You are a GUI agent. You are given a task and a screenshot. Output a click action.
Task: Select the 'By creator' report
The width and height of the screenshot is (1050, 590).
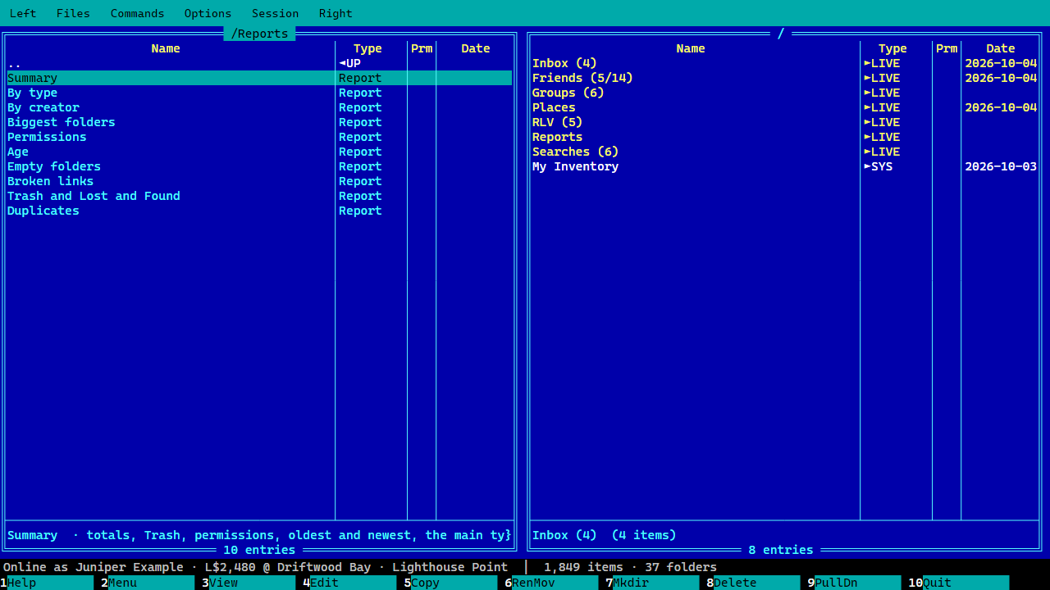[259, 107]
